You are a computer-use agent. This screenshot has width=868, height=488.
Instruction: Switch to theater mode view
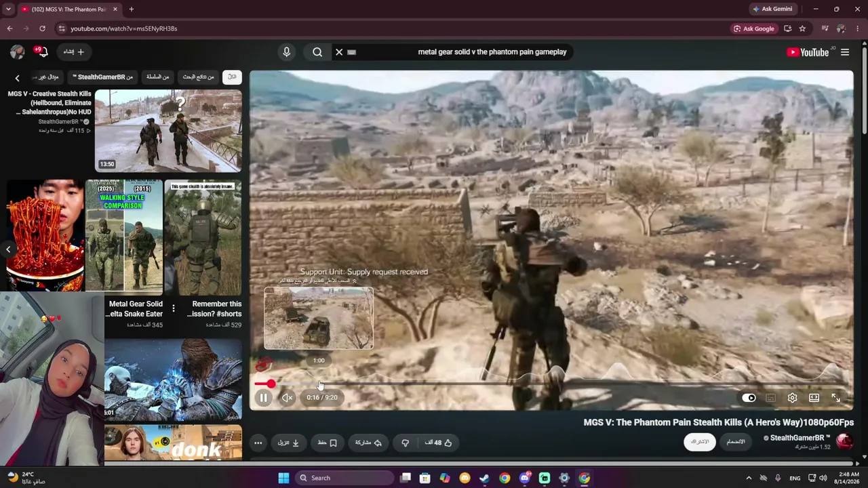tap(814, 398)
